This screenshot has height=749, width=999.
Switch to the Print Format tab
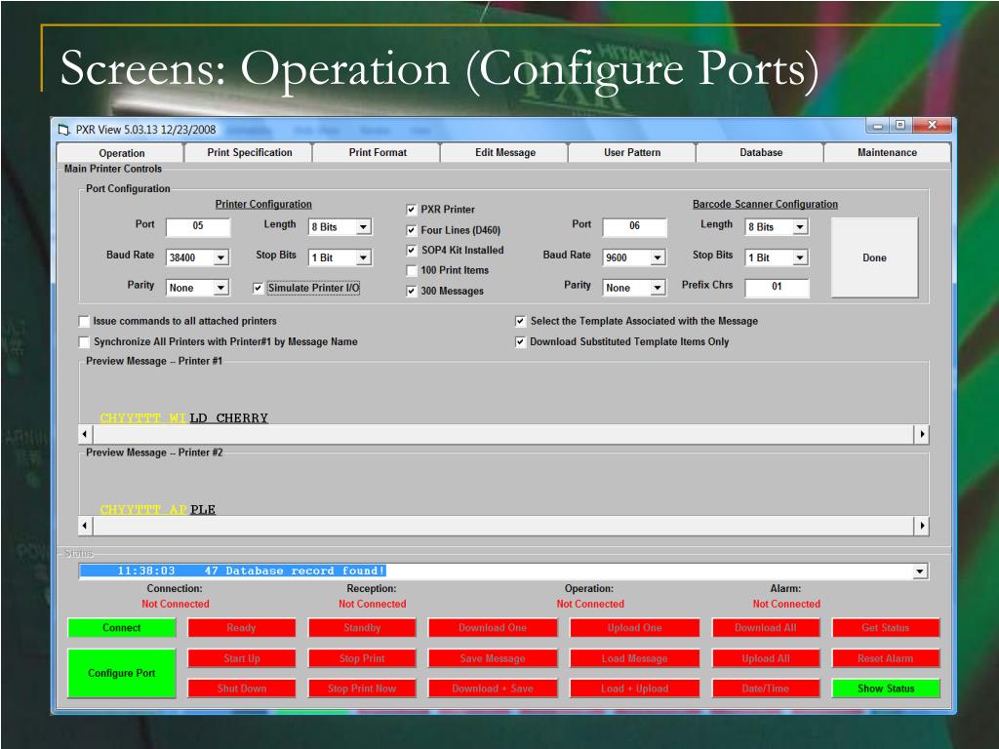click(x=378, y=153)
